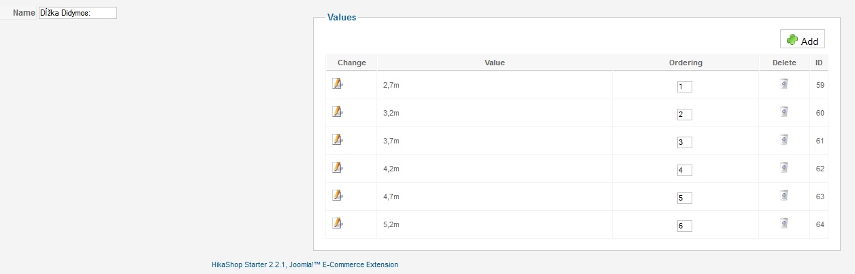This screenshot has width=855, height=274.
Task: Remove the 3,7m value entry
Action: 784,139
